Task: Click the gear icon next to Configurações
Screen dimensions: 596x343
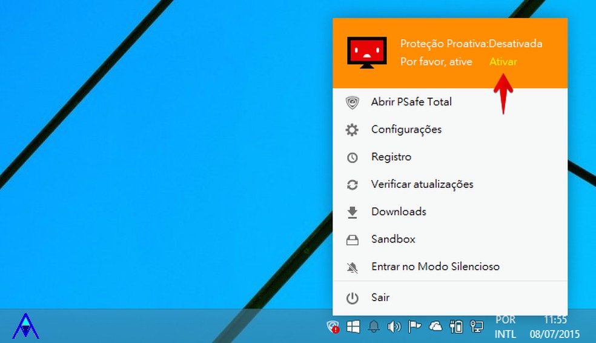Action: click(x=352, y=130)
